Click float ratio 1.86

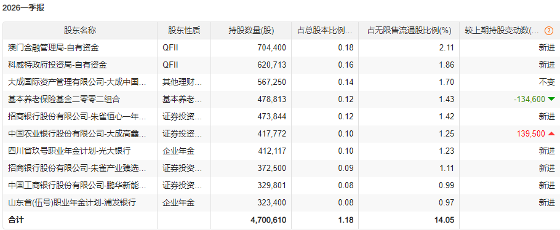pyautogui.click(x=447, y=65)
